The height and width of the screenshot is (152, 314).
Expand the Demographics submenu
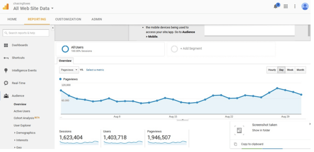point(25,133)
